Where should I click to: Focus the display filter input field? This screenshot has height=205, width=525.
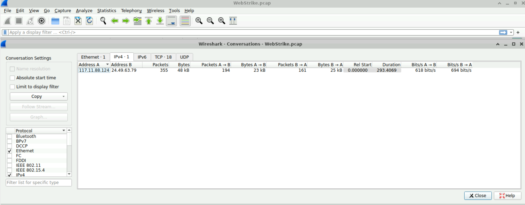pyautogui.click(x=253, y=33)
